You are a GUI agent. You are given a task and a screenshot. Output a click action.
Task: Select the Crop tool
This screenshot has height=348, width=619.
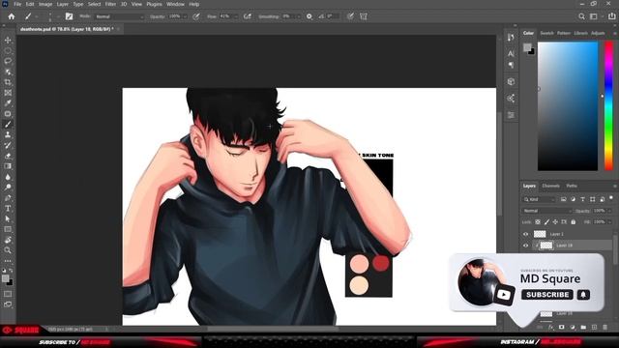tap(8, 82)
